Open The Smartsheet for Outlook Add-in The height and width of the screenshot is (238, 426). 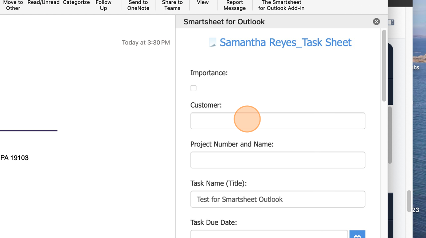[x=281, y=5]
